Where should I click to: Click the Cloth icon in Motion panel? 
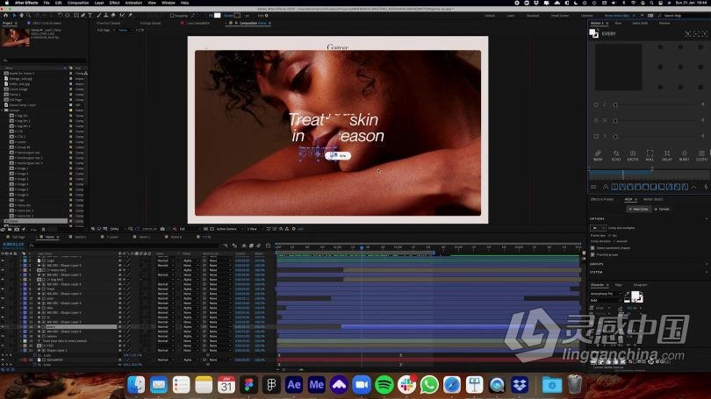tap(701, 155)
